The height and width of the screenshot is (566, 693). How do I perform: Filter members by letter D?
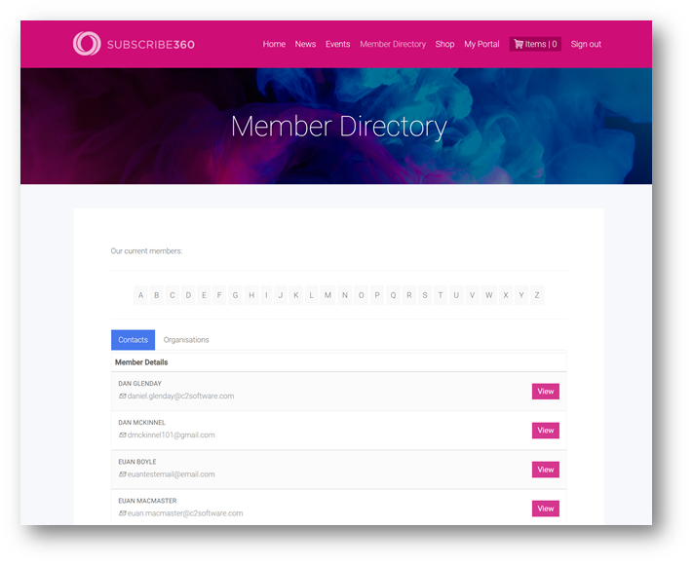(188, 295)
